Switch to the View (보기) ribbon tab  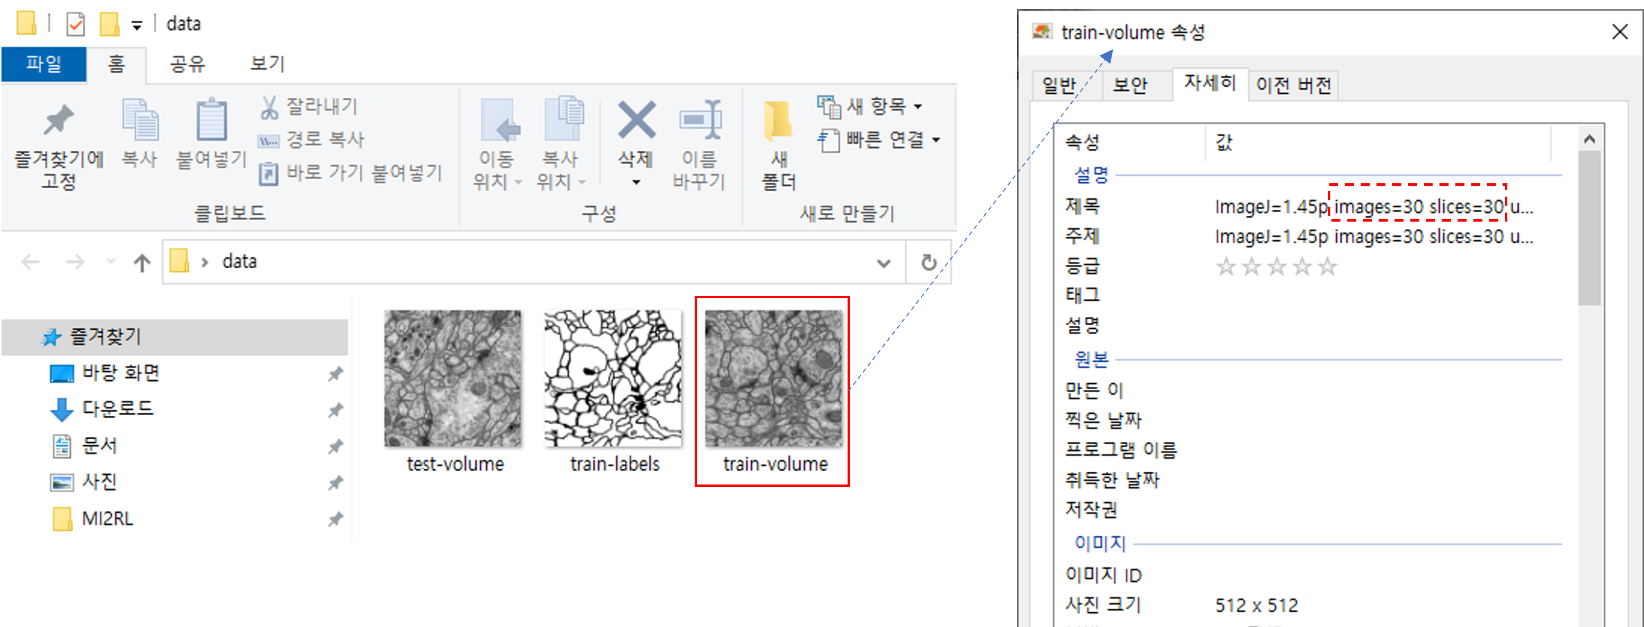pos(267,64)
